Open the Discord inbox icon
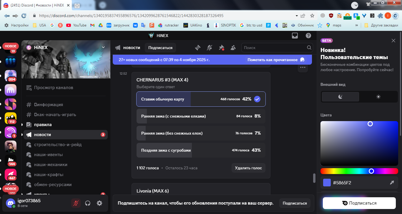 coord(295,36)
